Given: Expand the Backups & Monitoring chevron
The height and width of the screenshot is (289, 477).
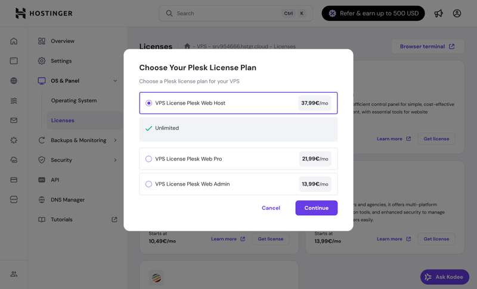Looking at the screenshot, I should pyautogui.click(x=115, y=140).
